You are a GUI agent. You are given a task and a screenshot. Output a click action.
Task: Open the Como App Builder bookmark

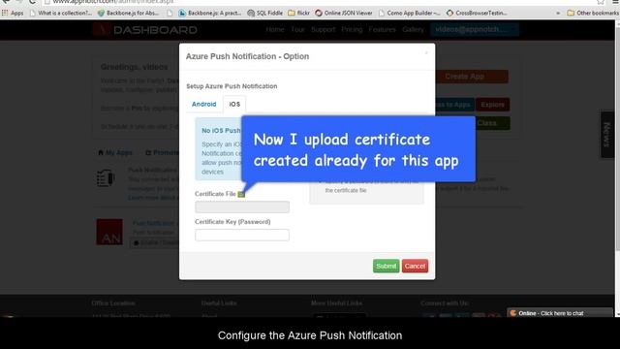coord(409,13)
